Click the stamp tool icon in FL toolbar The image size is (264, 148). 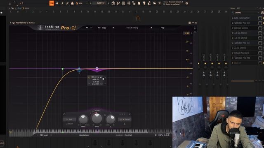tap(72, 3)
